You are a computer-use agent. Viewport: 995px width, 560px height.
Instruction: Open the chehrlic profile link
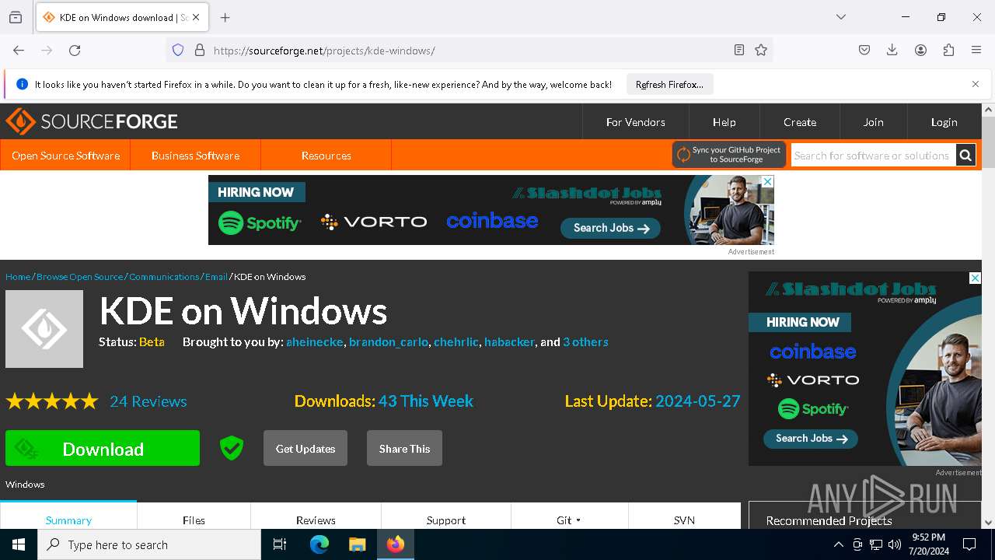(456, 342)
